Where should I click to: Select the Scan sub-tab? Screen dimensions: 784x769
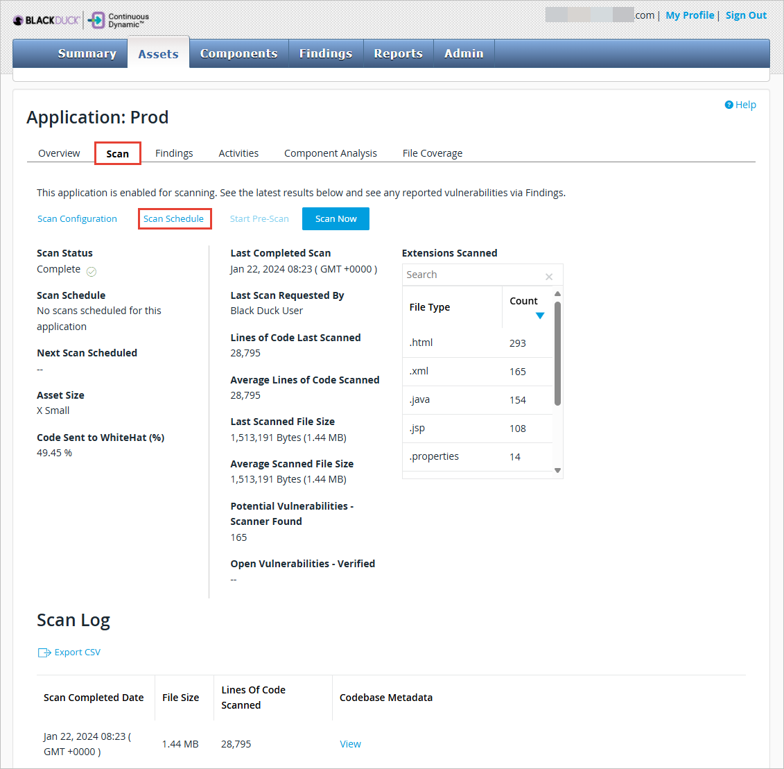click(x=118, y=154)
